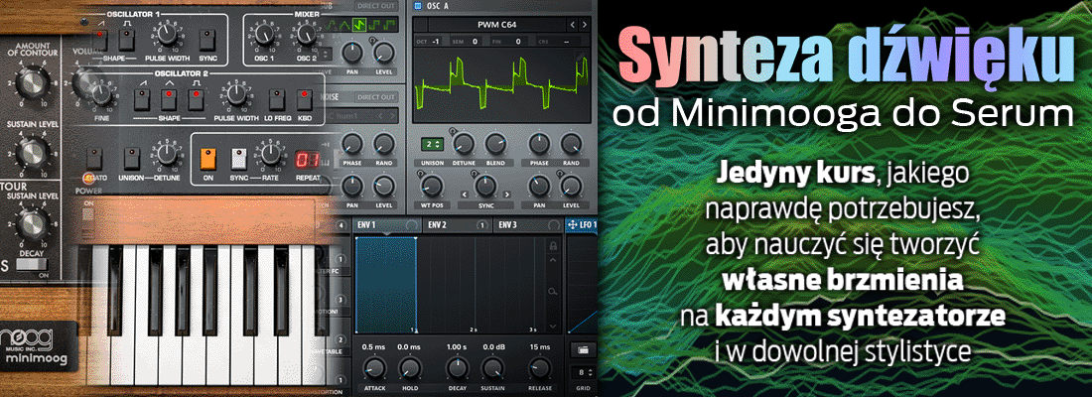This screenshot has height=397, width=1092.
Task: Click the OSC A BLEND knob
Action: (495, 144)
